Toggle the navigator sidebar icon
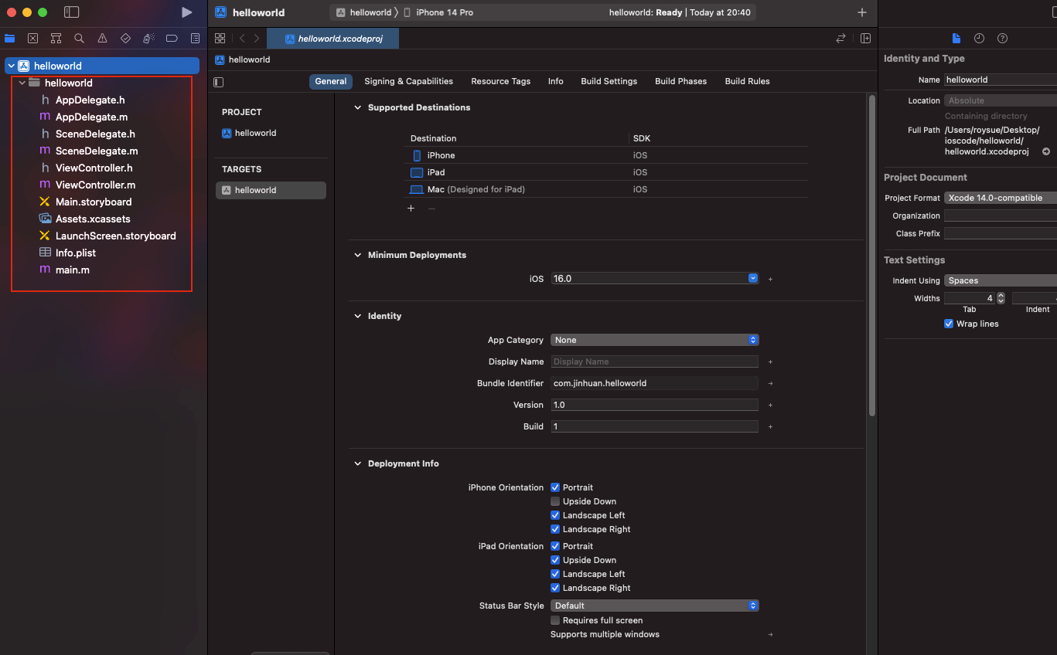This screenshot has width=1057, height=655. (72, 12)
